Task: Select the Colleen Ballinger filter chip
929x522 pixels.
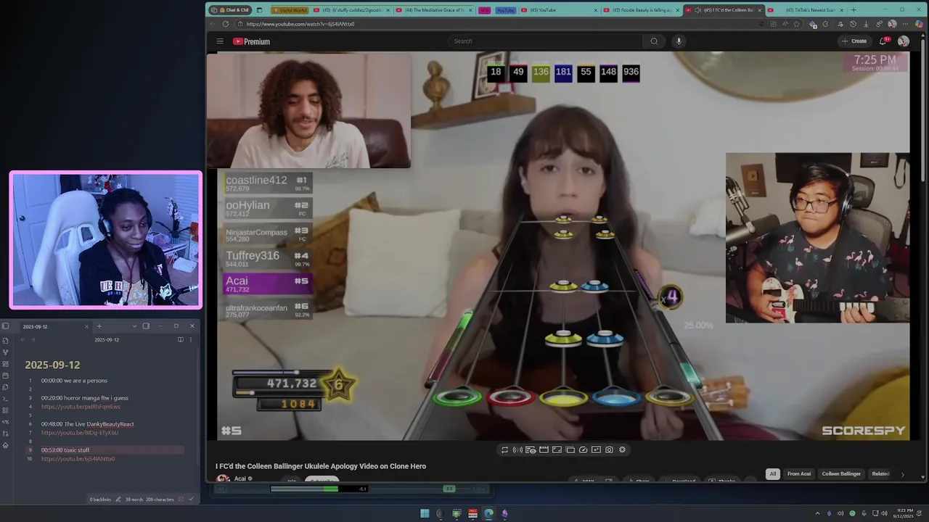Action: tap(841, 474)
